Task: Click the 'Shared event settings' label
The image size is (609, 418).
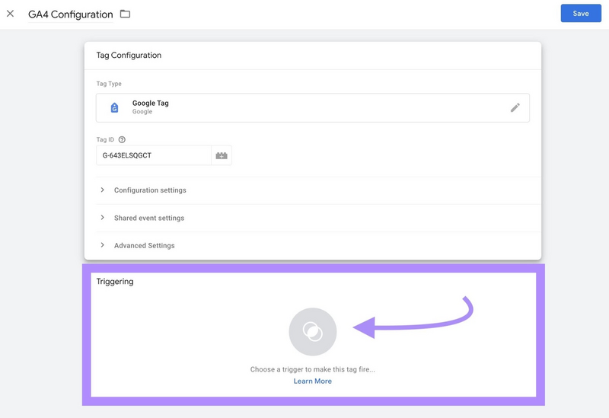Action: 149,218
